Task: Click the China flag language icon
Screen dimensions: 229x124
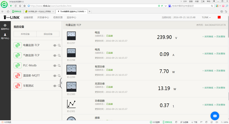Action: 219,17
